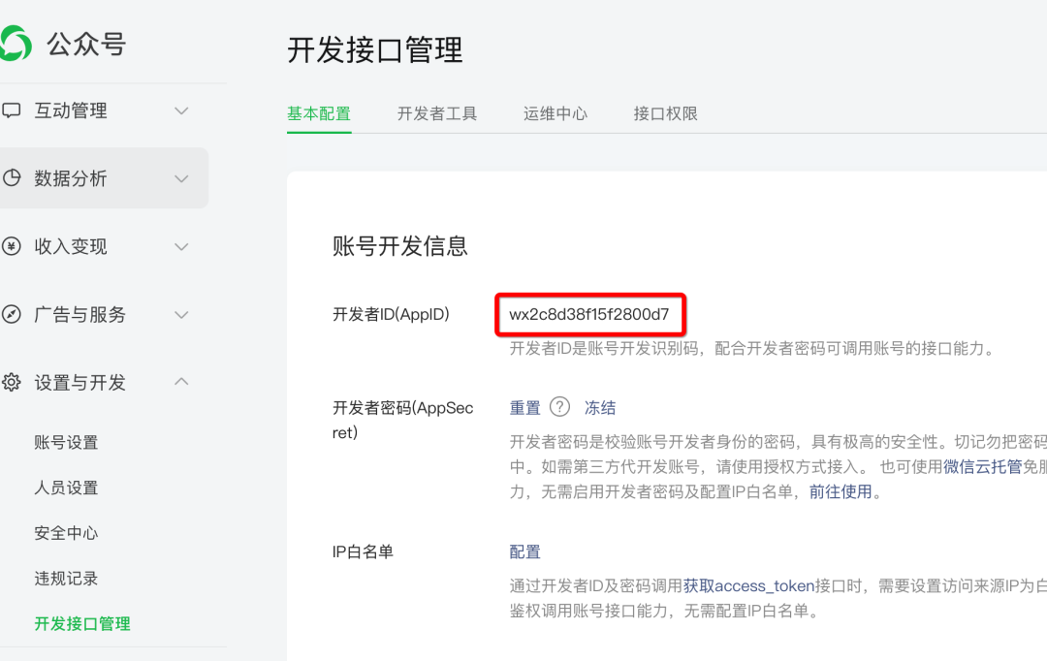Click the AppID value wx2c8d38f15f2800d7
This screenshot has height=661, width=1047.
tap(589, 314)
